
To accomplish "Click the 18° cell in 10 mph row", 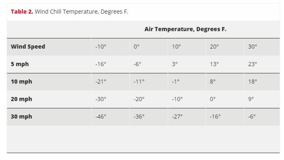I will 253,82.
